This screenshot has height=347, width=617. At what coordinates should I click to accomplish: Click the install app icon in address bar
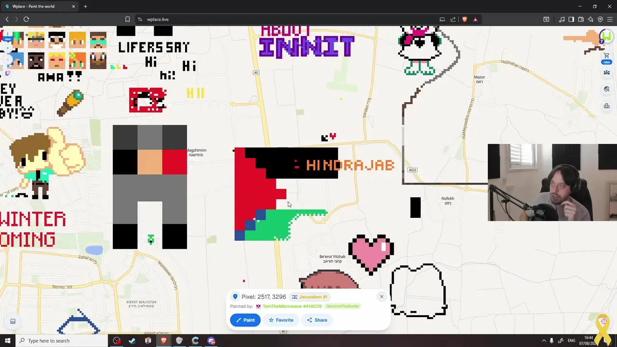click(x=442, y=19)
